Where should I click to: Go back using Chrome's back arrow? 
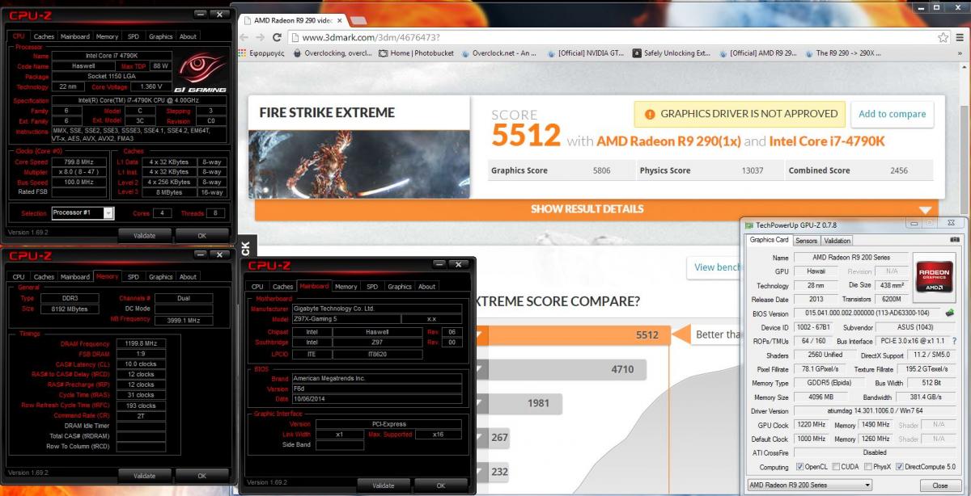(x=244, y=37)
